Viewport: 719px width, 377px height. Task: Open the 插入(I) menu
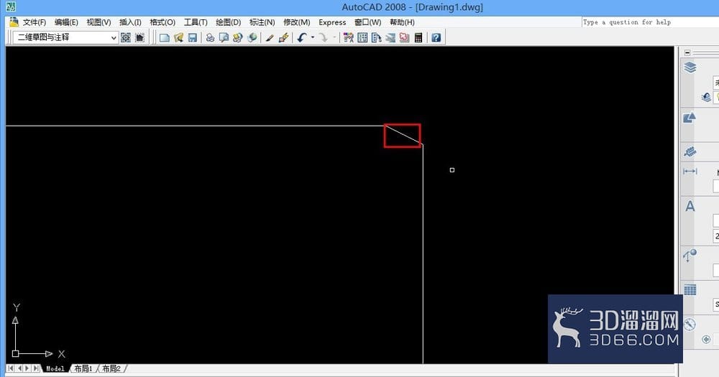[130, 22]
